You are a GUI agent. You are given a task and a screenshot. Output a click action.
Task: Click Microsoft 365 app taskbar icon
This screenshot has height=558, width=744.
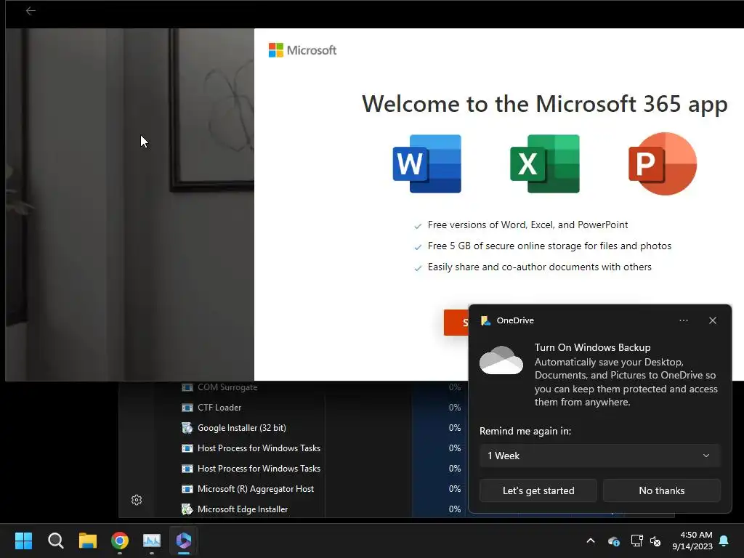(184, 541)
